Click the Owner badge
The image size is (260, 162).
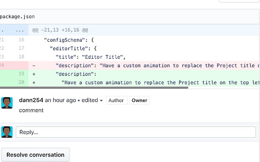click(139, 100)
